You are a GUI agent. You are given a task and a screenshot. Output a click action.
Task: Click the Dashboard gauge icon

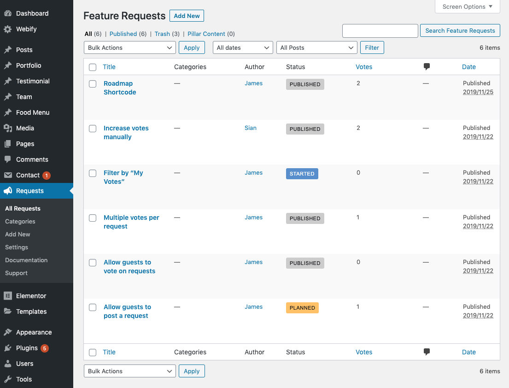tap(8, 13)
